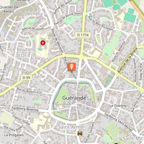Click the Le Bouton d'Or label
The width and height of the screenshot is (144, 144).
click(22, 52)
